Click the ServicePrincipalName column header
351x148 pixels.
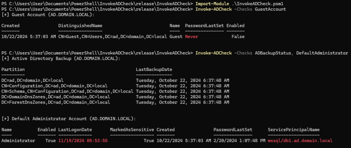(x=294, y=130)
